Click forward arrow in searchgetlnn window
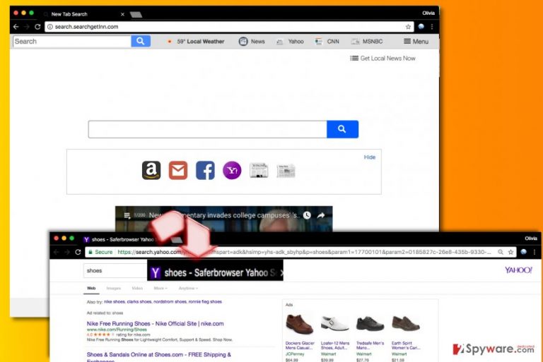The image size is (543, 362). click(x=27, y=27)
